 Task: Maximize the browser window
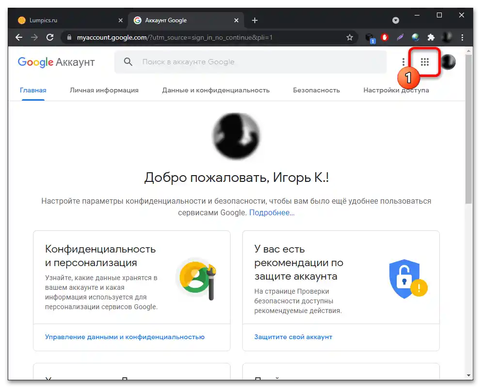click(439, 15)
